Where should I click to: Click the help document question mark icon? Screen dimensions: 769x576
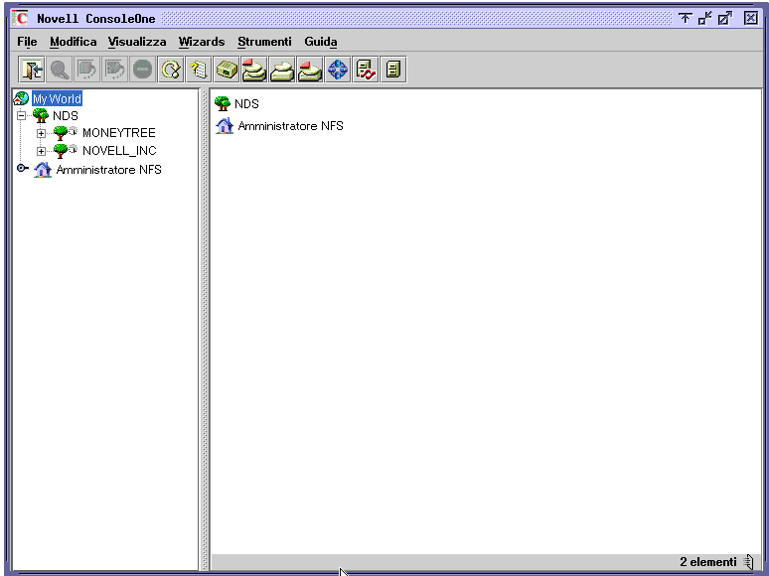199,71
